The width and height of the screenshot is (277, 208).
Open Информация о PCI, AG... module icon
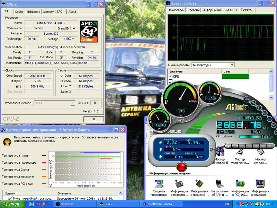[240, 188]
